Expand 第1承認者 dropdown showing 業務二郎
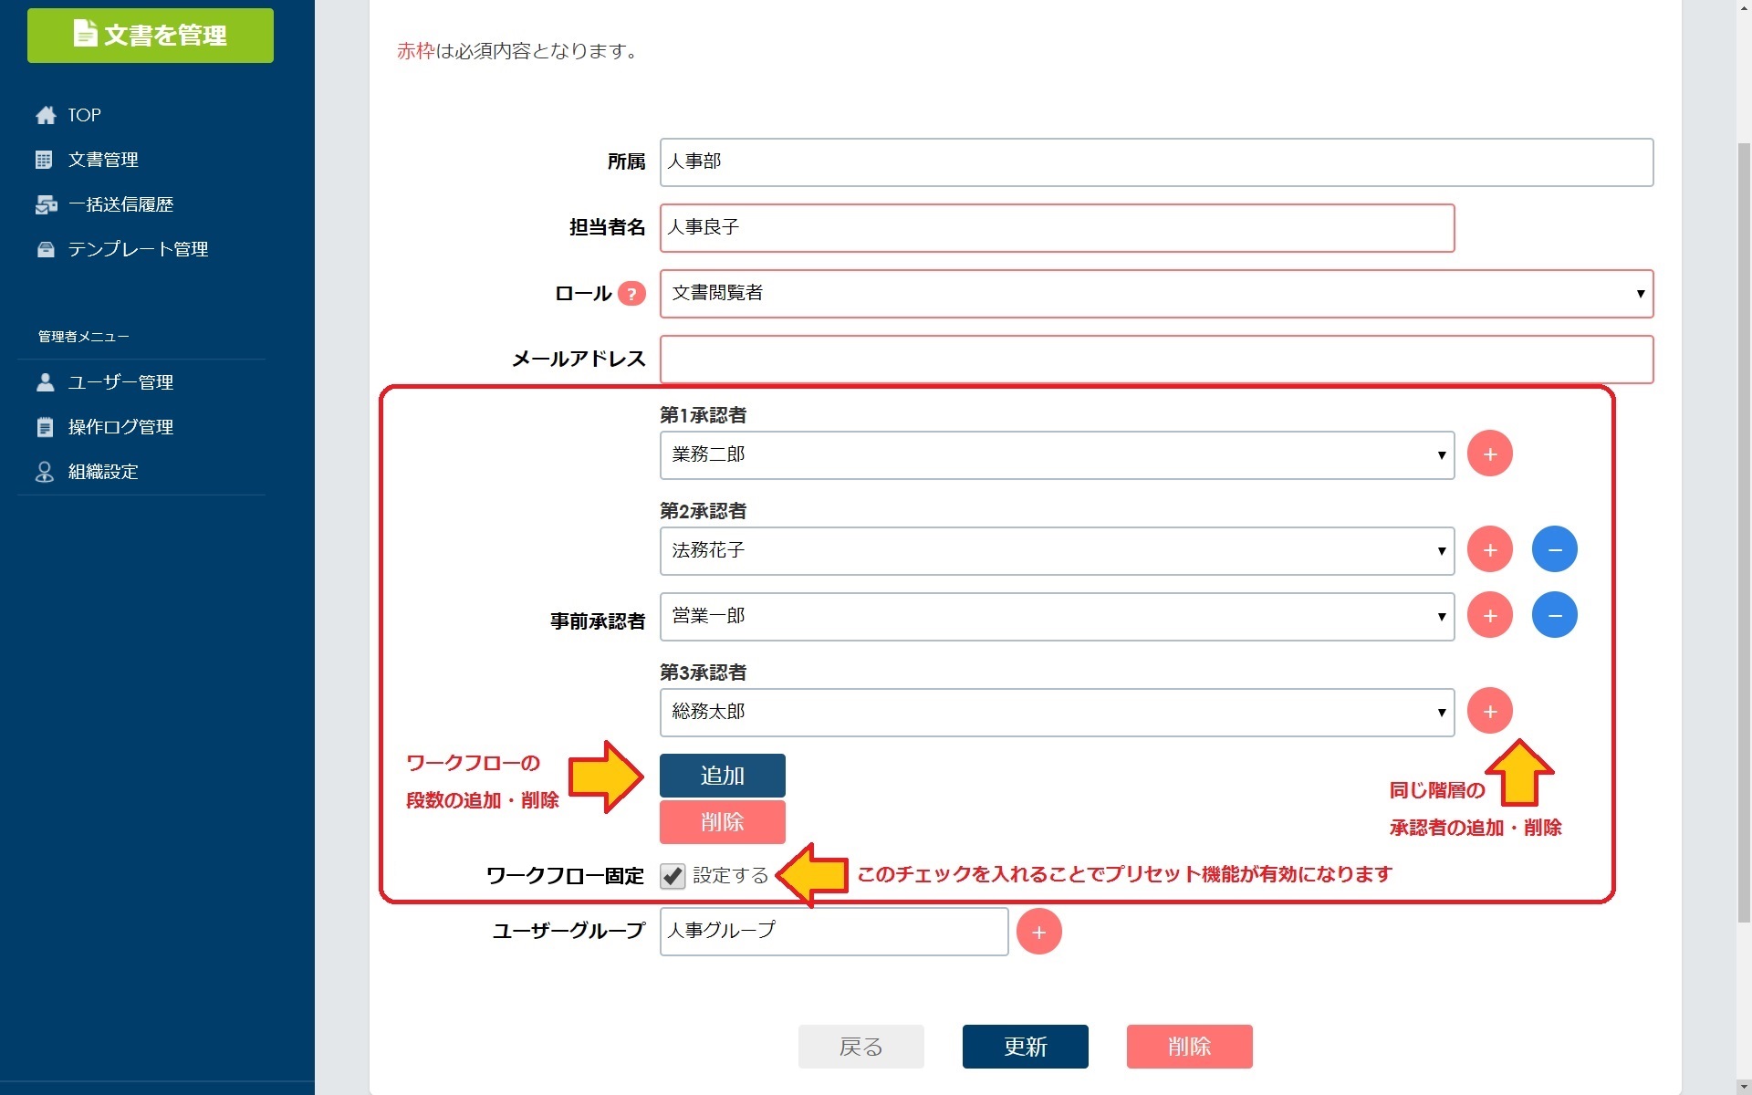1752x1095 pixels. tap(1056, 455)
